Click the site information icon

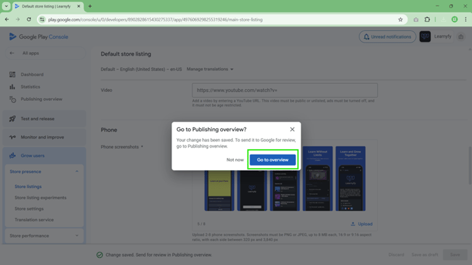pyautogui.click(x=42, y=20)
